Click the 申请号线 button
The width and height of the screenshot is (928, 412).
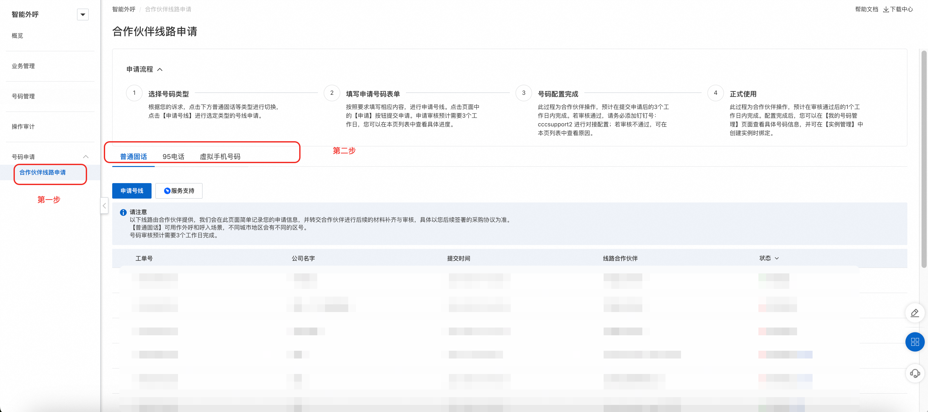(x=132, y=191)
